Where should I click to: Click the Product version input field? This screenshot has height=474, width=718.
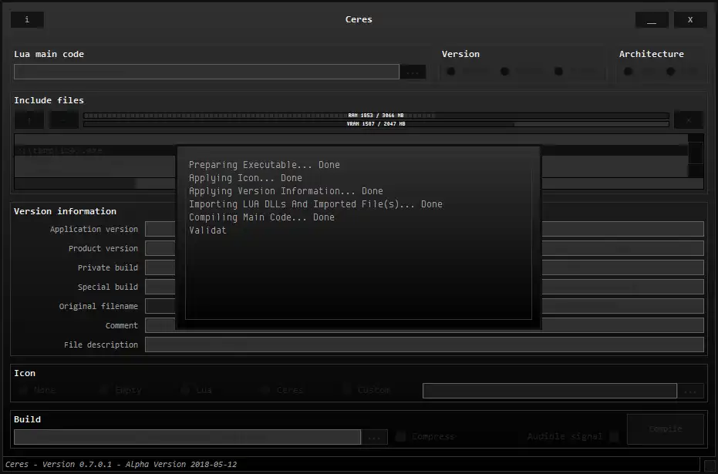coord(424,248)
